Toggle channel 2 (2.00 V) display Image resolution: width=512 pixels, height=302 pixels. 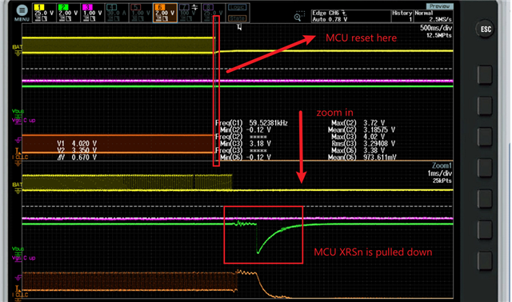(68, 13)
